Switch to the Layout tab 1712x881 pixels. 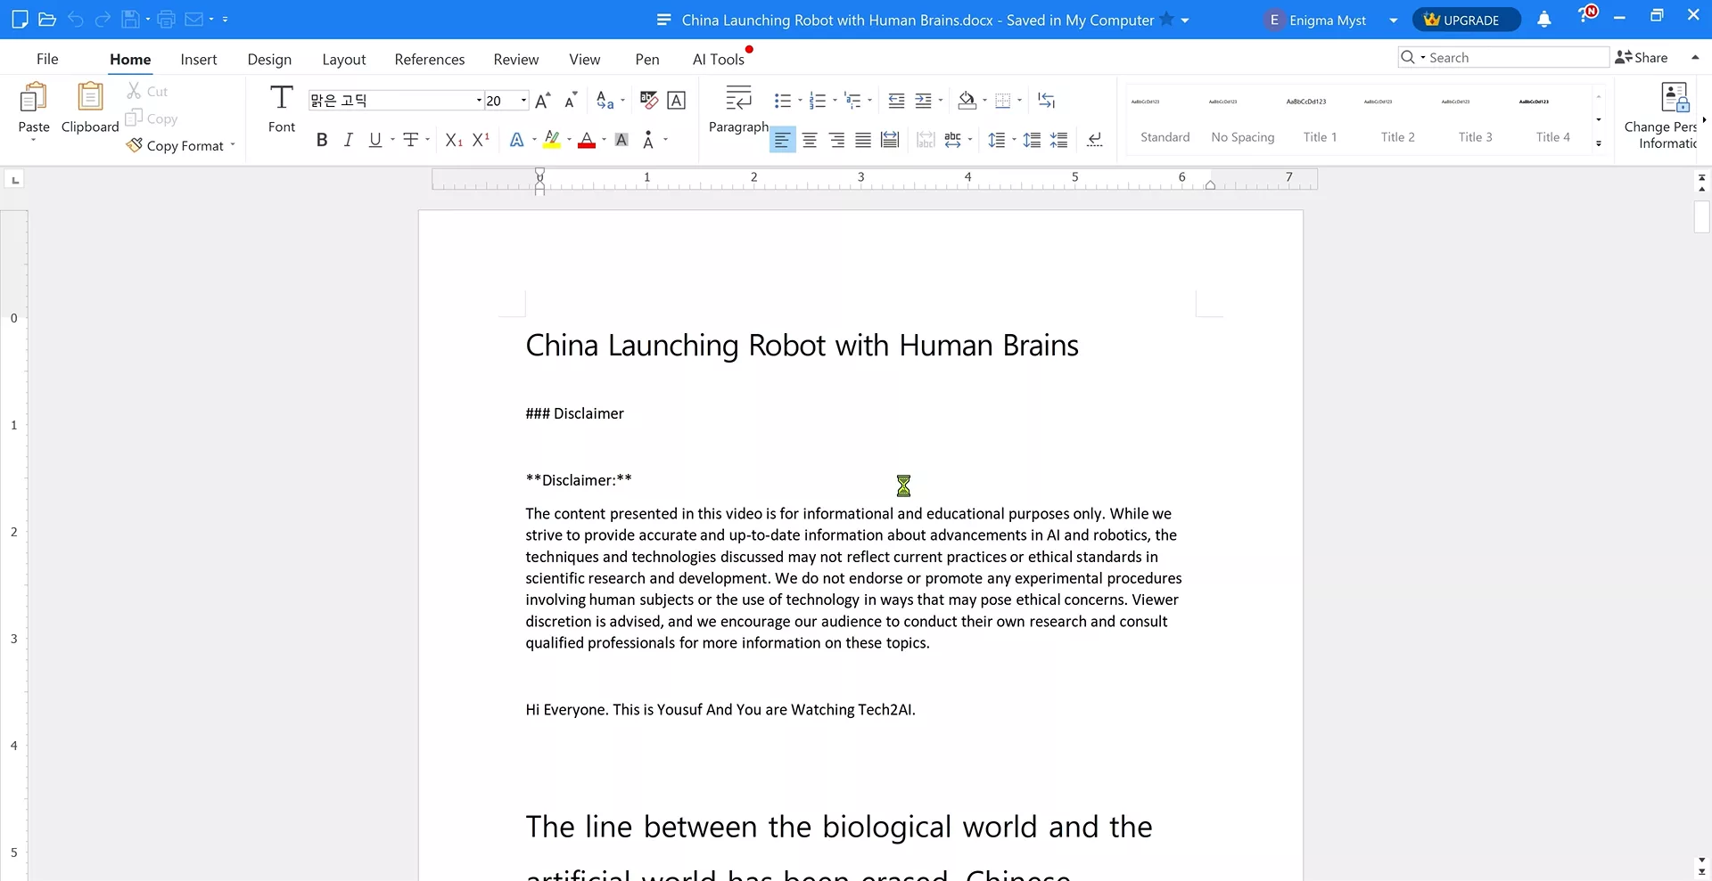pyautogui.click(x=344, y=60)
